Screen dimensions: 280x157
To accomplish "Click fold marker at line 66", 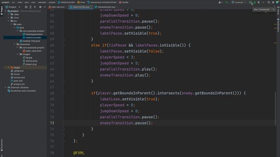I will coord(63,81).
